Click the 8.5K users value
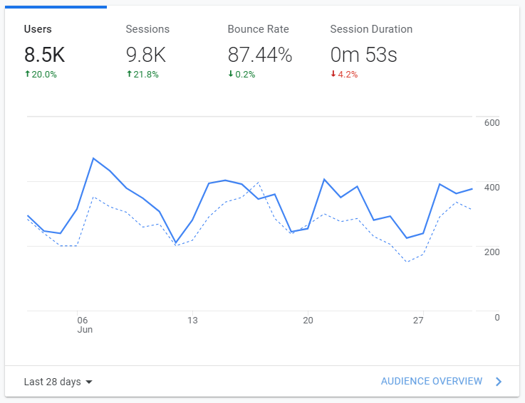This screenshot has height=403, width=525. (45, 55)
